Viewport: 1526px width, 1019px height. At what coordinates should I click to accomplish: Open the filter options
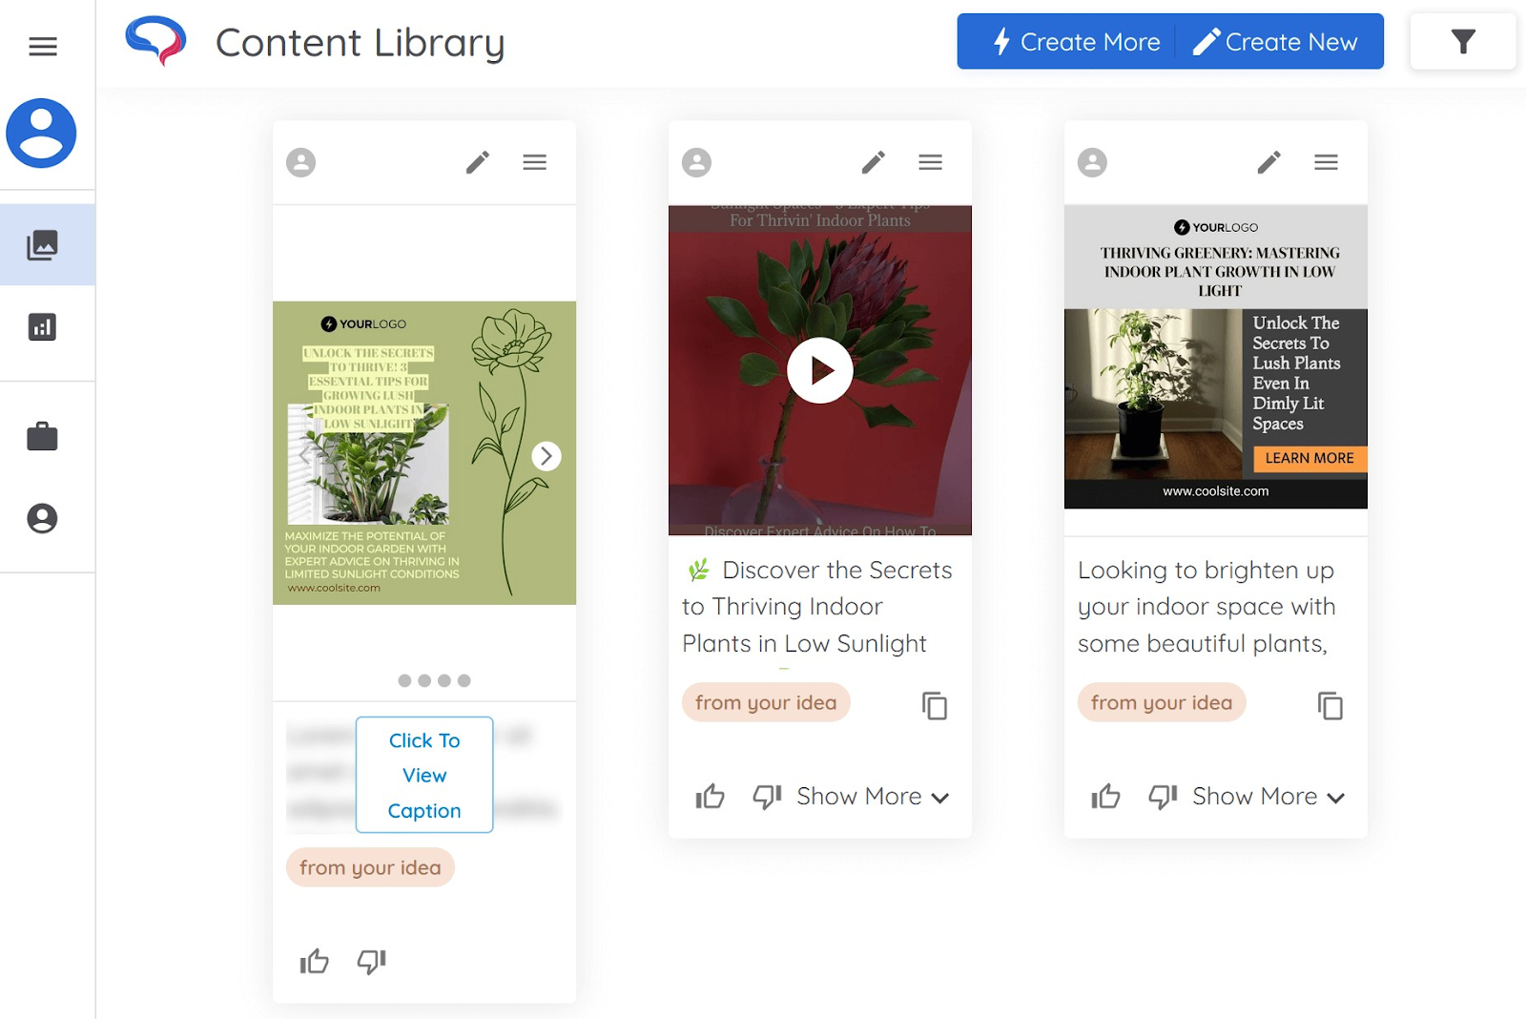click(x=1463, y=41)
